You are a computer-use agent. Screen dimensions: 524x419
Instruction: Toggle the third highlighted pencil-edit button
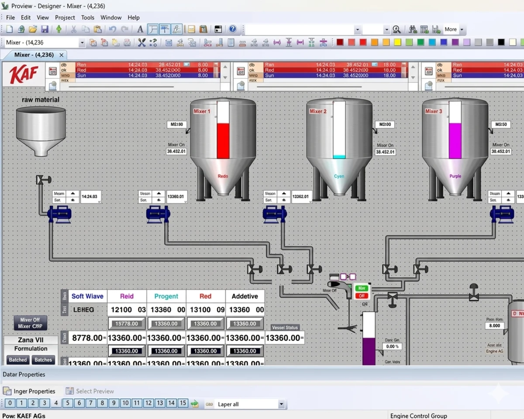176,29
